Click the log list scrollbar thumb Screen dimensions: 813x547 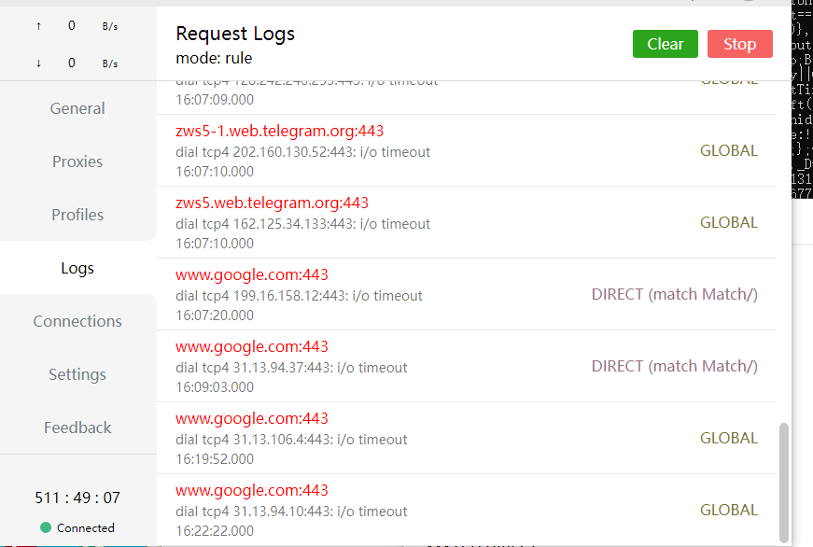(784, 482)
